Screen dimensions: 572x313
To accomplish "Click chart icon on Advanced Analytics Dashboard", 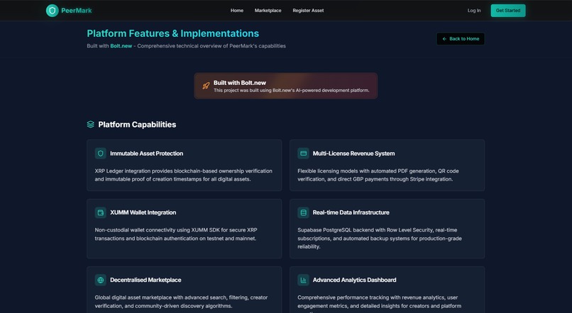I will click(303, 280).
